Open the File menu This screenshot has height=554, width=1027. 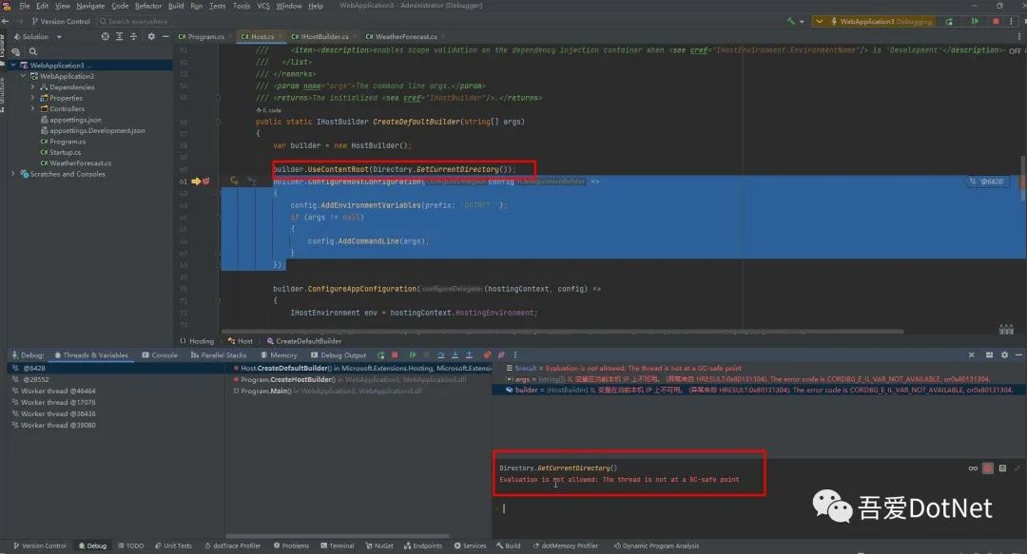tap(24, 6)
